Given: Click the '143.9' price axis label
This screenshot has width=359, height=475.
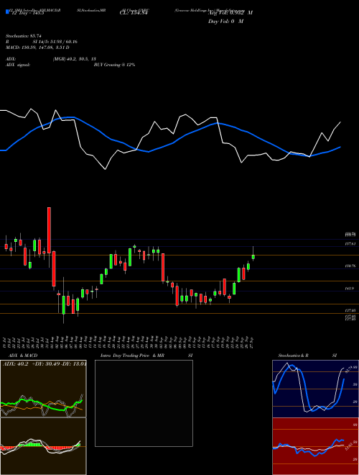Looking at the screenshot, I should (x=350, y=289).
